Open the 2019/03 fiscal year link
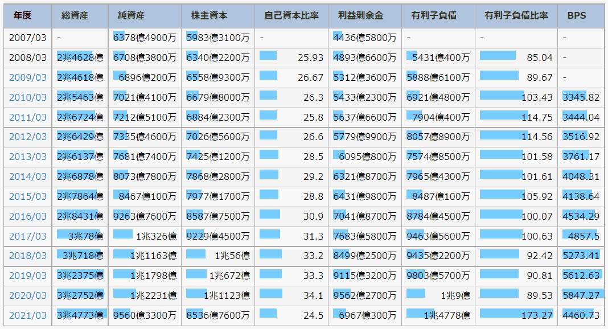608x329 pixels. [x=27, y=275]
